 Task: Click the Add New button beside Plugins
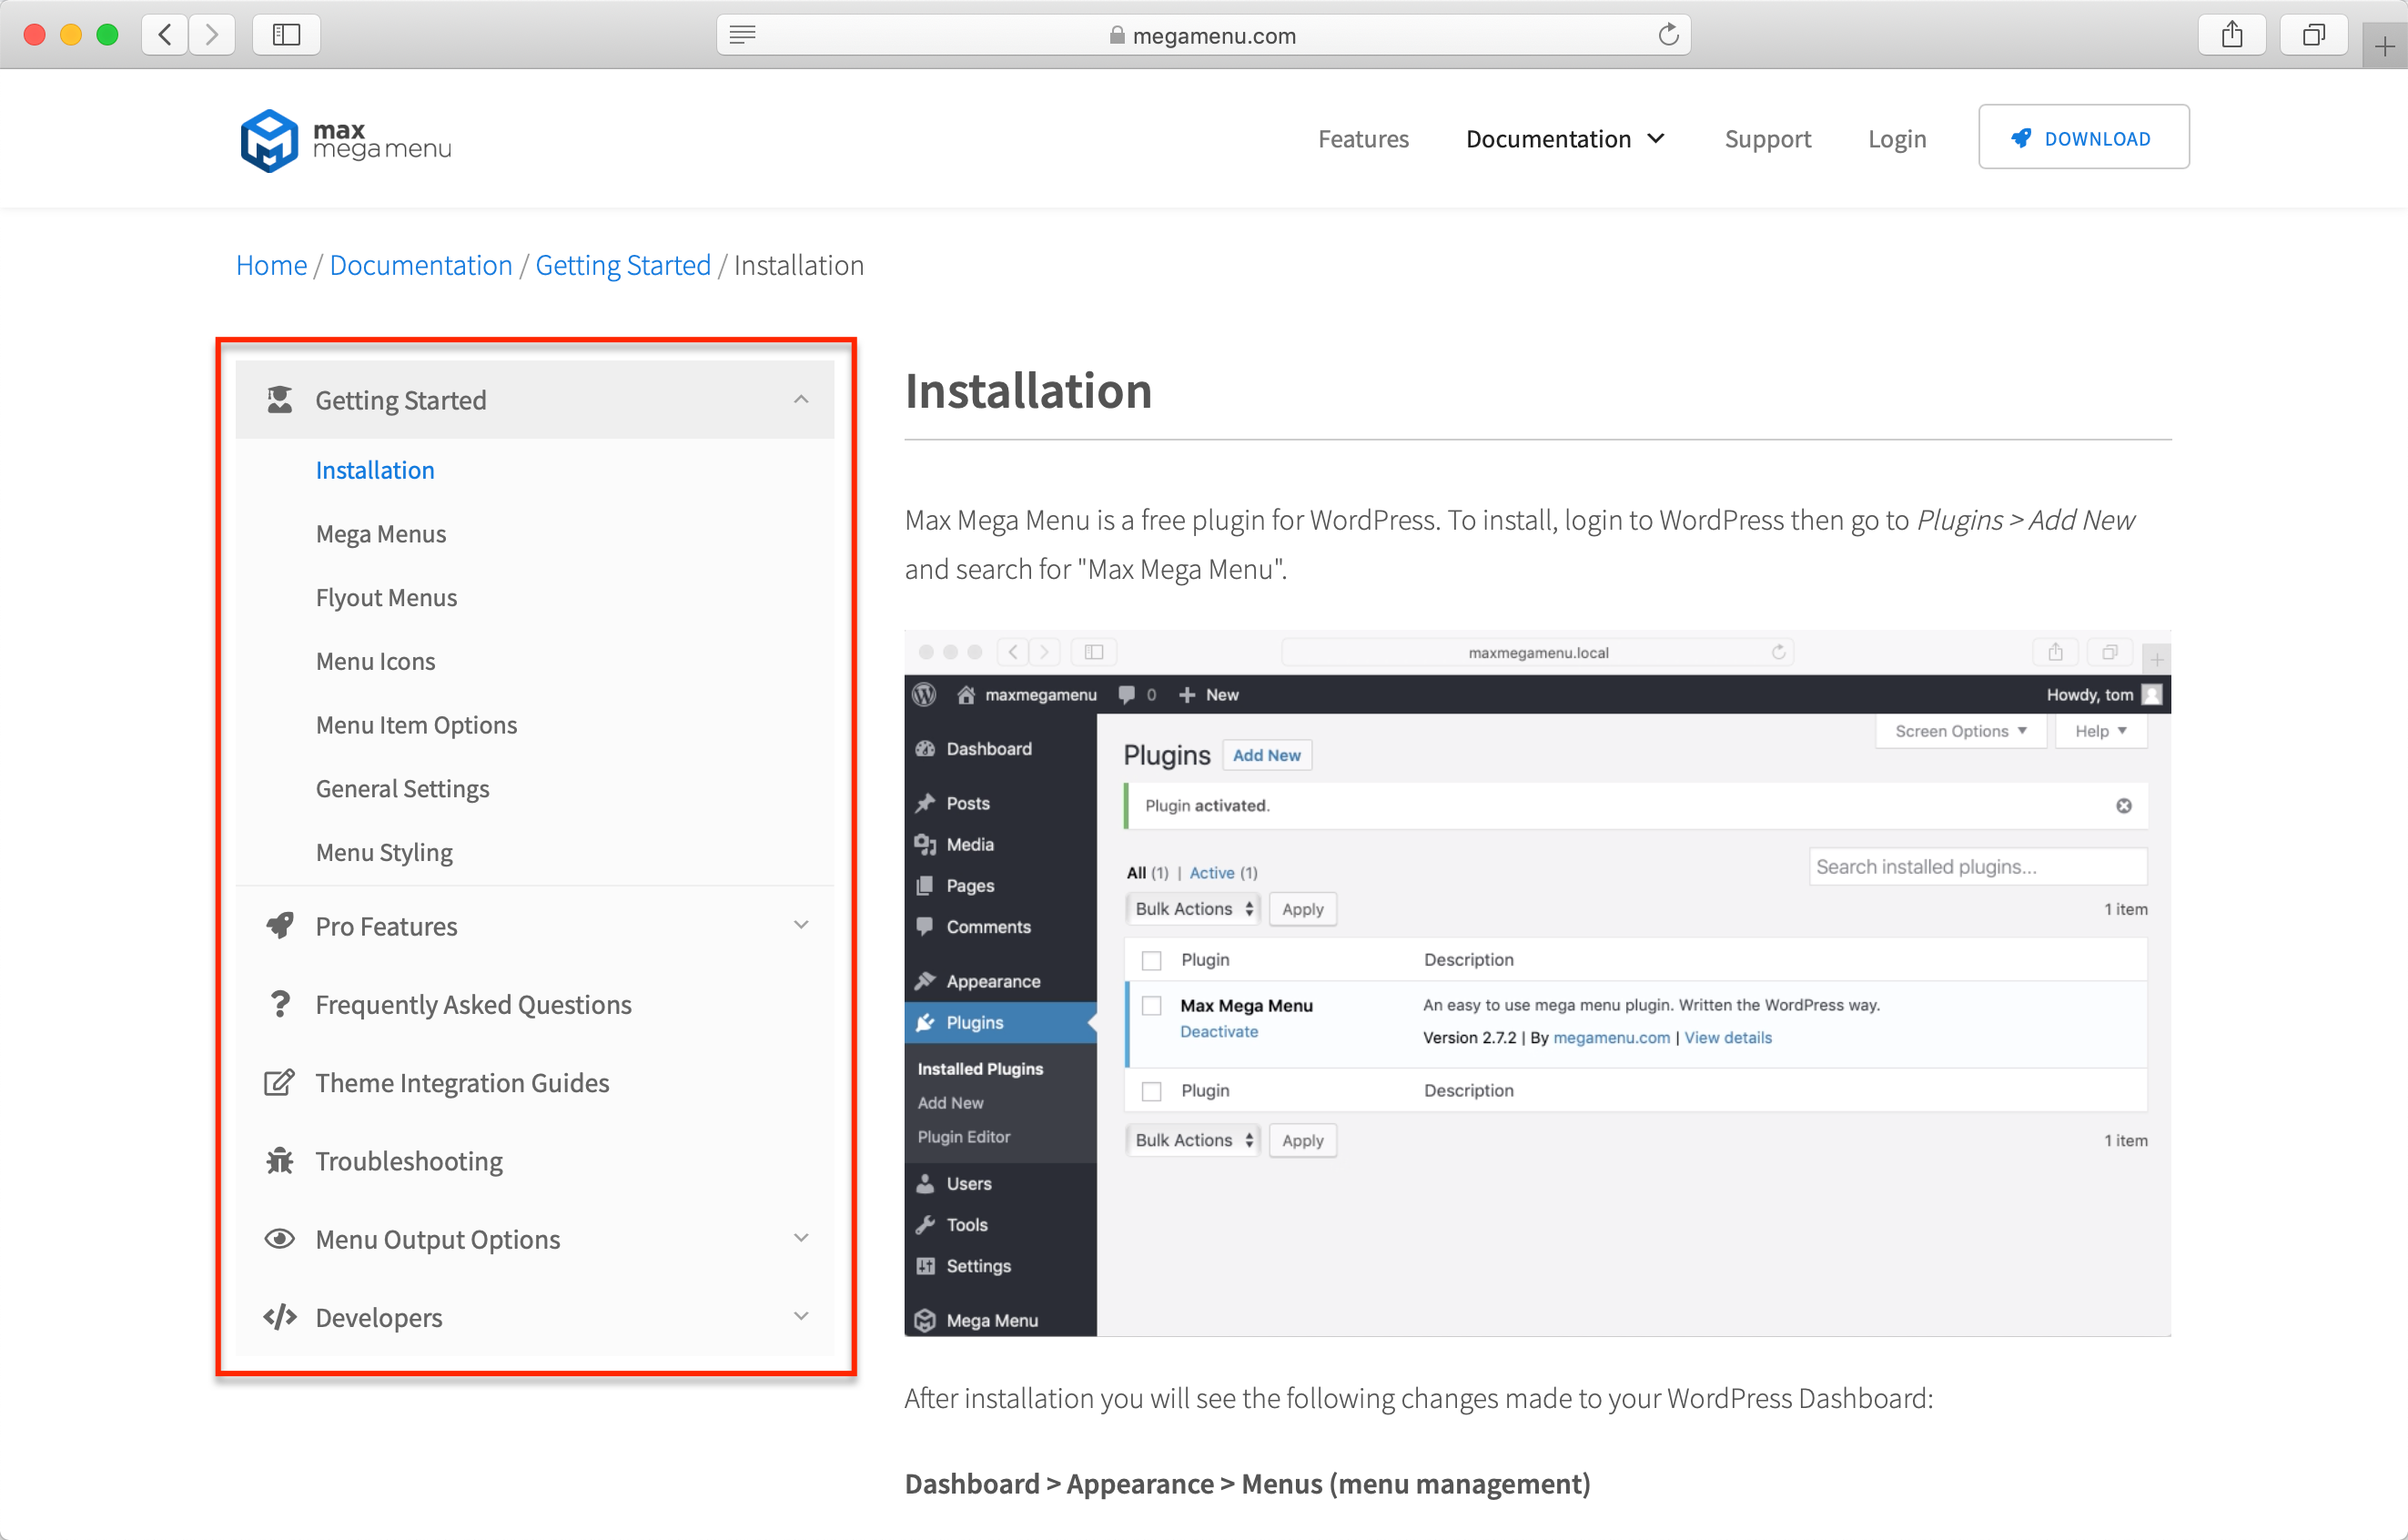[x=1267, y=755]
